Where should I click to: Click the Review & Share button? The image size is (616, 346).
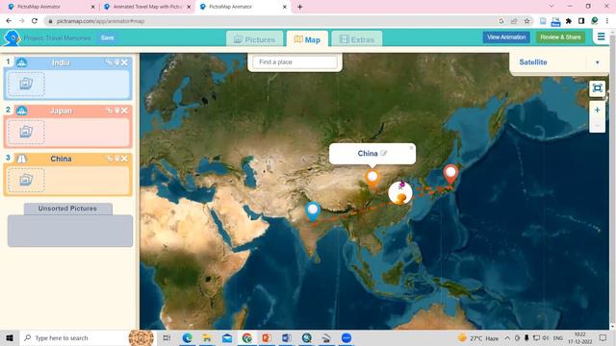(560, 37)
